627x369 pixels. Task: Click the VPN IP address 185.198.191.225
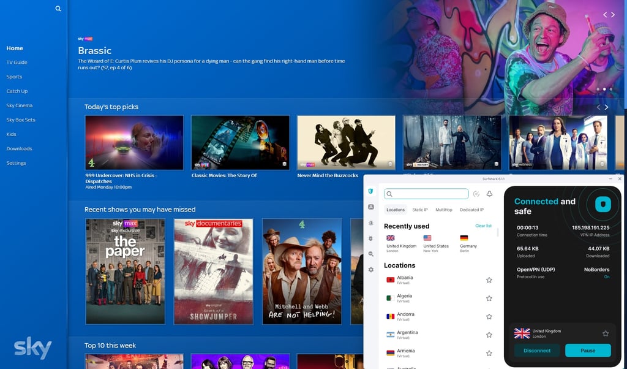(x=591, y=228)
